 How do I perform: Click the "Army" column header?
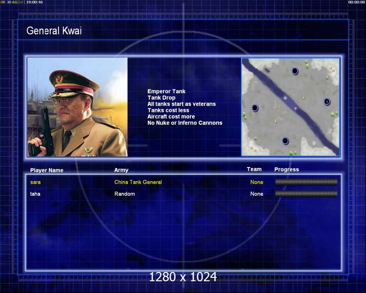click(121, 170)
